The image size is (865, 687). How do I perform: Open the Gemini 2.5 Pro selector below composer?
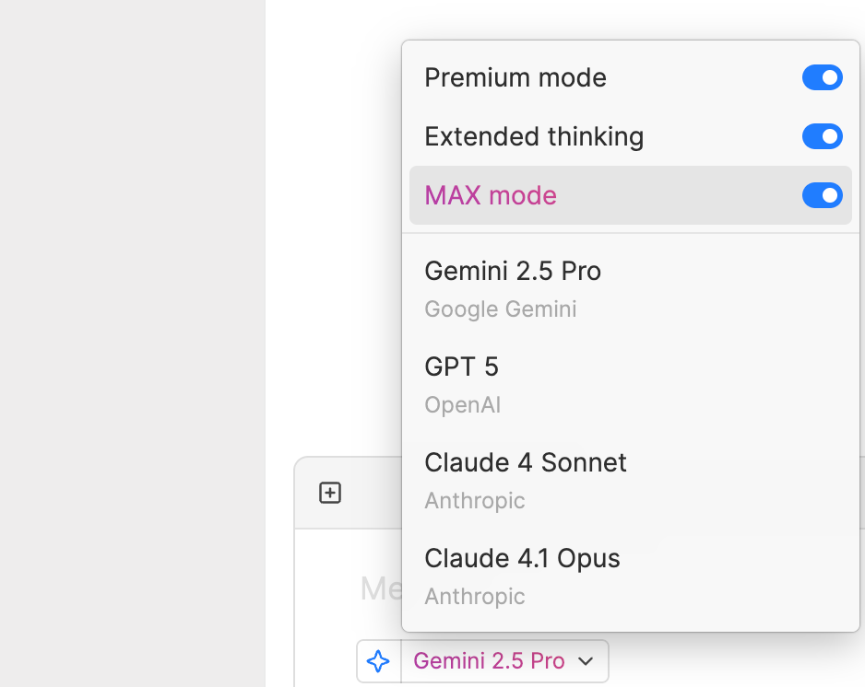pos(489,661)
